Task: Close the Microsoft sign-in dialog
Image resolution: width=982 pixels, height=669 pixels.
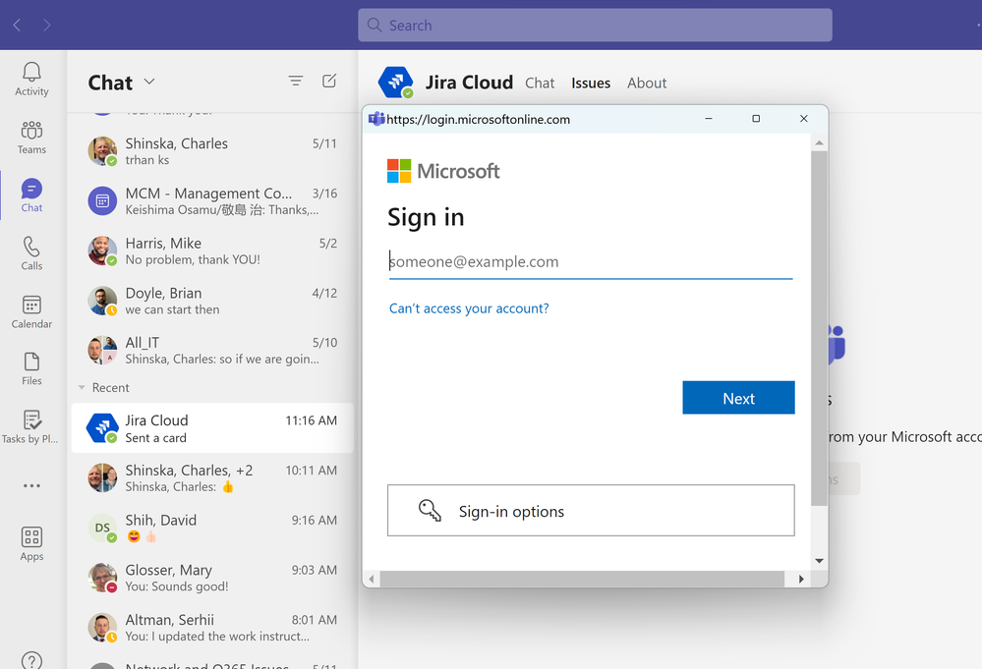Action: pos(803,118)
